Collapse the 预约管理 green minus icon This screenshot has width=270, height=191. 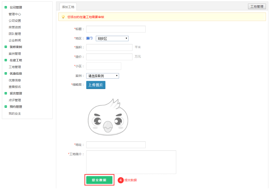[x=6, y=107]
